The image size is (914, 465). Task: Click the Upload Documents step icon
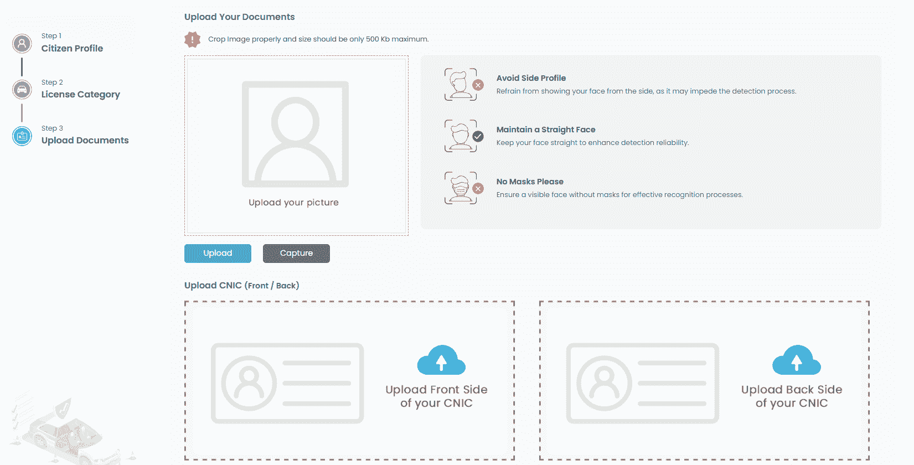[22, 136]
